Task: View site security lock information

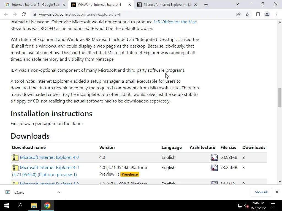Action: coord(34,14)
